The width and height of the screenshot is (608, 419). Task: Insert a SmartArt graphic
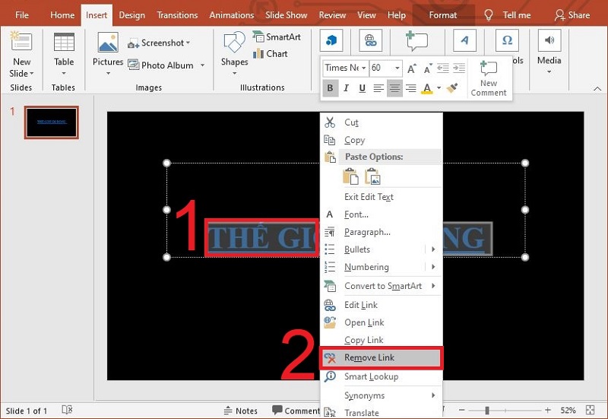277,37
